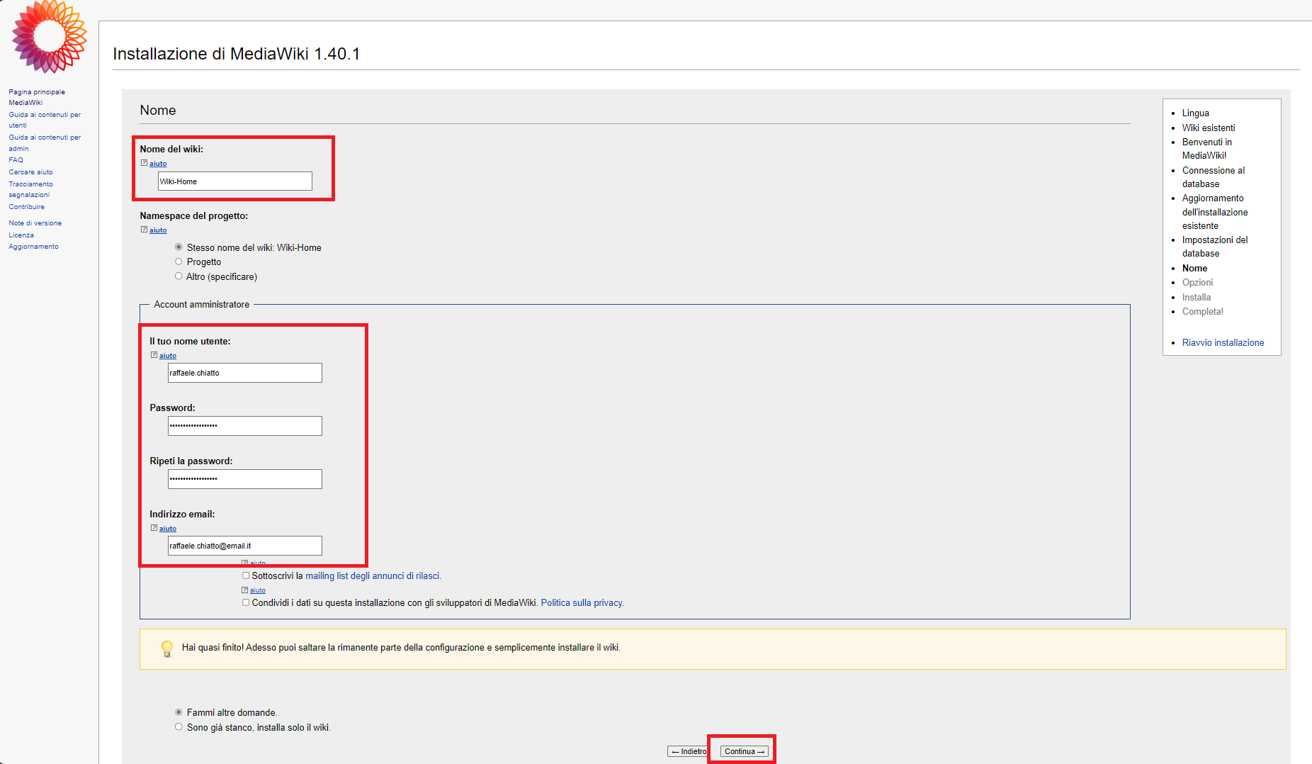The width and height of the screenshot is (1312, 764).
Task: Open help icon under Indirizzo email
Action: [x=154, y=528]
